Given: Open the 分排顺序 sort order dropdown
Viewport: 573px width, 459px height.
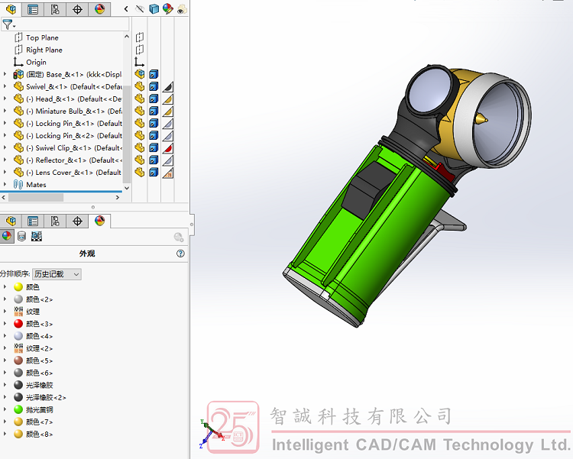Looking at the screenshot, I should point(57,274).
